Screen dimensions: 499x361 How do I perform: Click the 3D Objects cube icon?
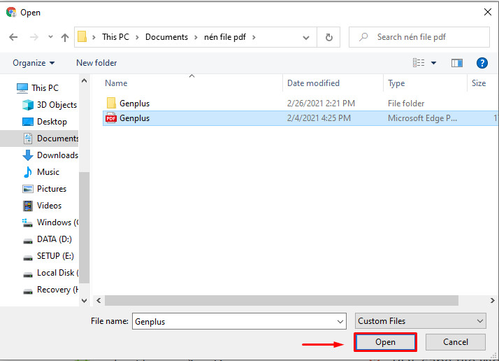point(28,105)
